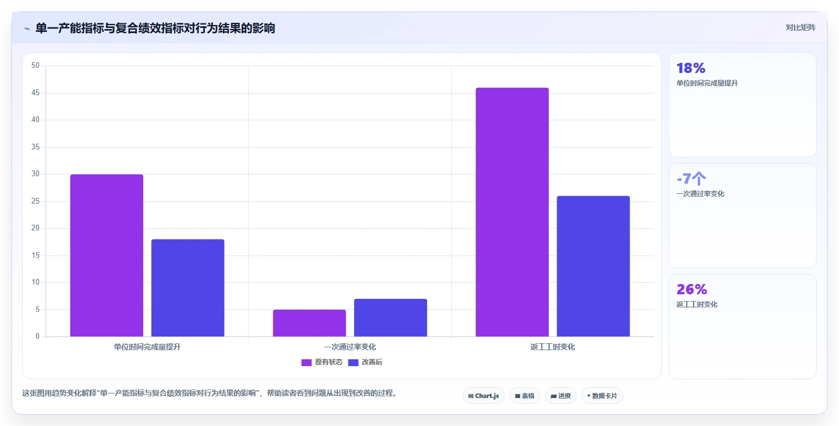This screenshot has width=839, height=426.
Task: Click y-axis value 40
Action: coord(35,120)
